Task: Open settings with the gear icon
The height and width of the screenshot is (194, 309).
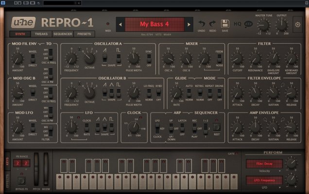Action: coord(297,25)
